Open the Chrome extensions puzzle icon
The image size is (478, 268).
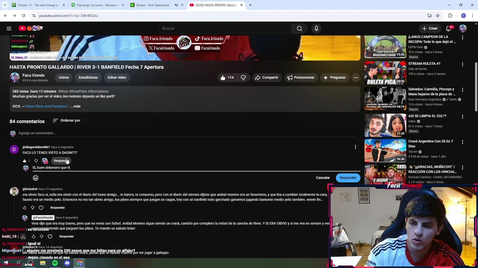450,16
